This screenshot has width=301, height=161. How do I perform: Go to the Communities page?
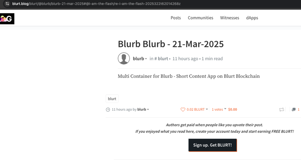201,18
